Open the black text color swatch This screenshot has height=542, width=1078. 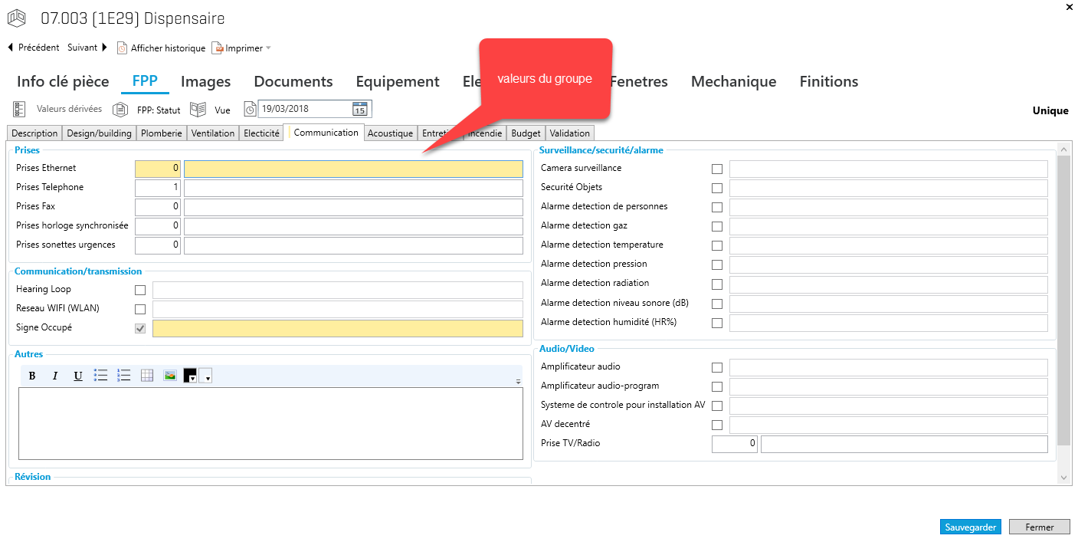pos(190,376)
